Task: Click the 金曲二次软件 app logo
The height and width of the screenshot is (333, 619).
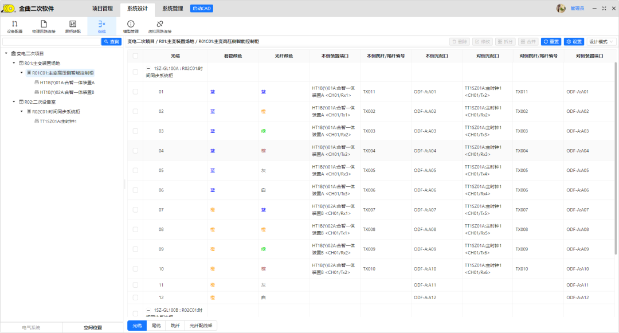Action: click(8, 8)
